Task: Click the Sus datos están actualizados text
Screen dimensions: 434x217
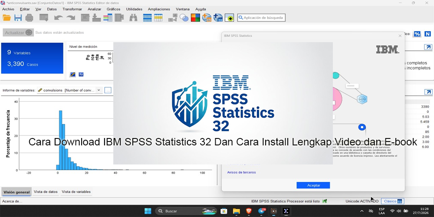Action: pos(59,33)
